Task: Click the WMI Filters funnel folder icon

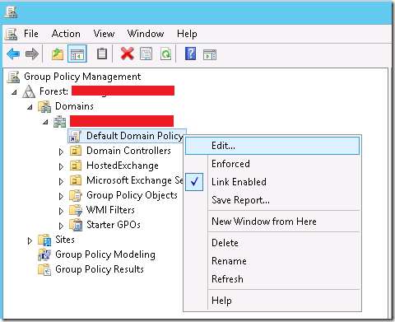Action: [x=76, y=210]
